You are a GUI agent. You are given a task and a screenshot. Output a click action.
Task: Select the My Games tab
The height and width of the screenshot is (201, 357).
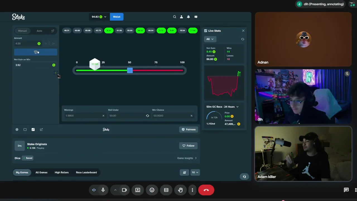(x=22, y=173)
